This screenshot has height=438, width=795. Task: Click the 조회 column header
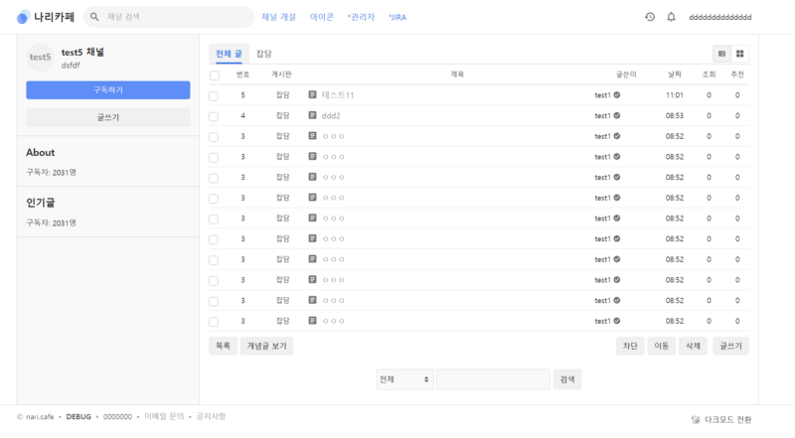[709, 74]
